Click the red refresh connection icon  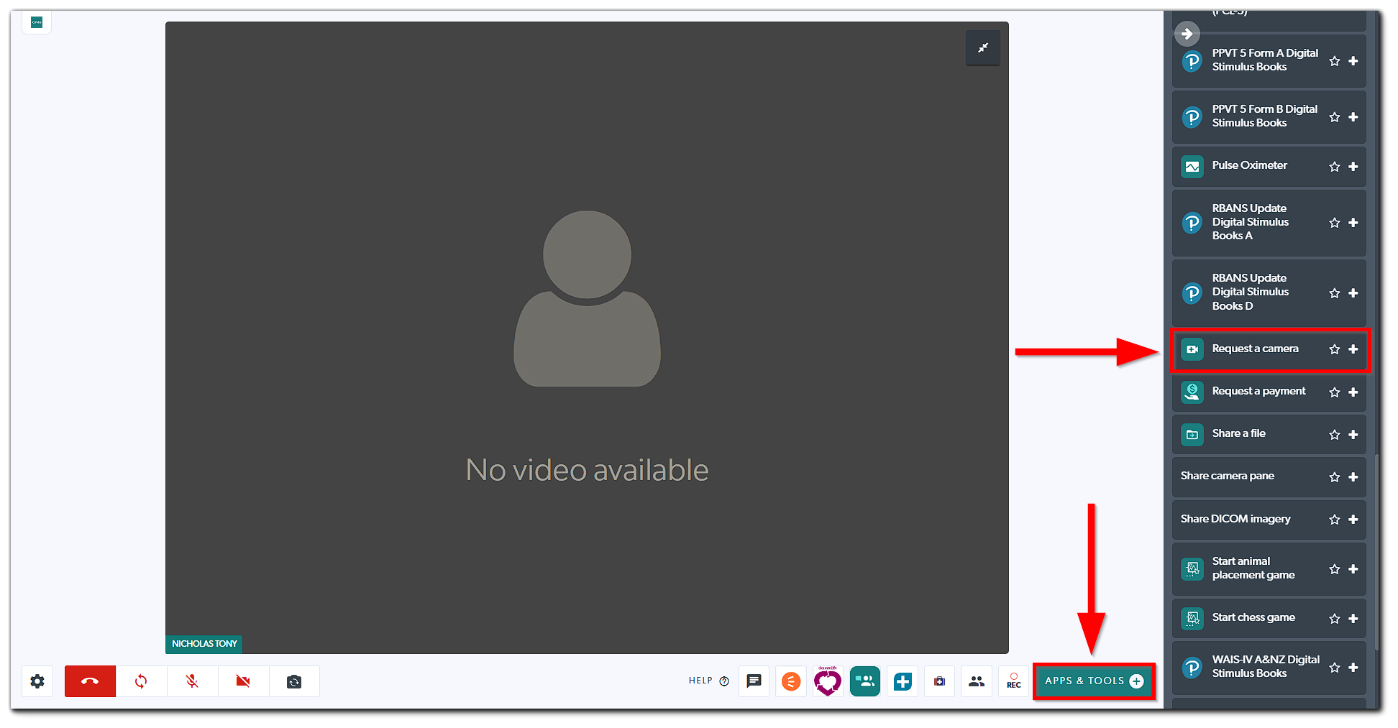tap(141, 681)
